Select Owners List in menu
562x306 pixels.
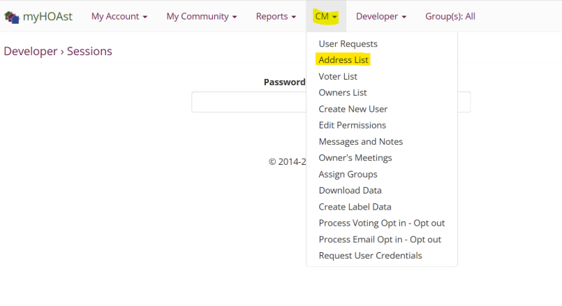[x=342, y=92]
